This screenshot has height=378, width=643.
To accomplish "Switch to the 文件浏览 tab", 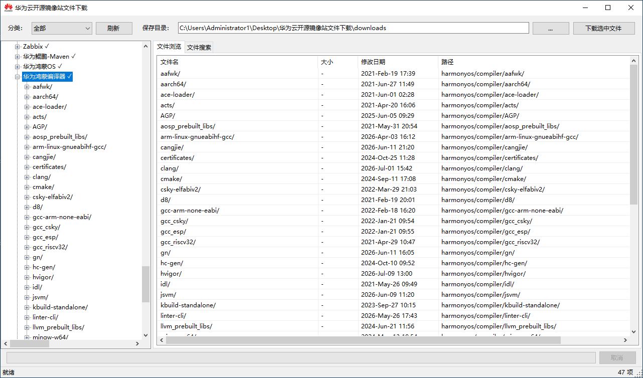I will [x=169, y=47].
